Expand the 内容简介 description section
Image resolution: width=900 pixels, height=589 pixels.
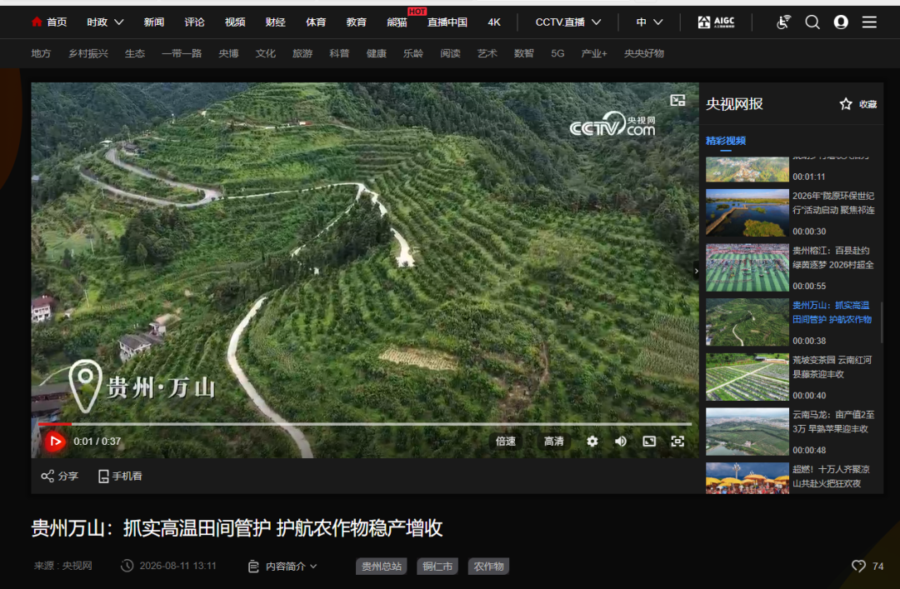pyautogui.click(x=283, y=566)
